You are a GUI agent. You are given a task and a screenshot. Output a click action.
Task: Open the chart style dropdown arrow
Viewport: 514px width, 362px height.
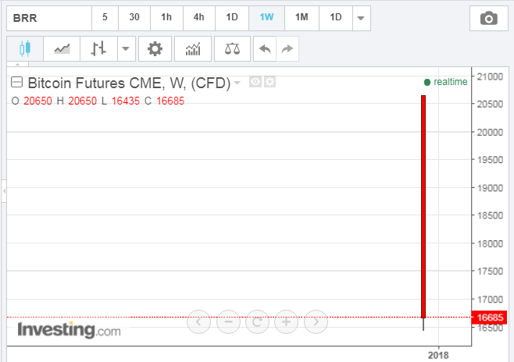126,49
